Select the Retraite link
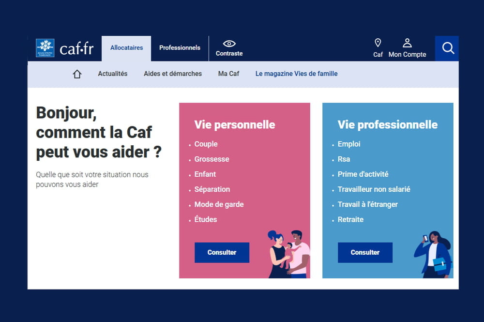This screenshot has height=322, width=484. point(350,220)
